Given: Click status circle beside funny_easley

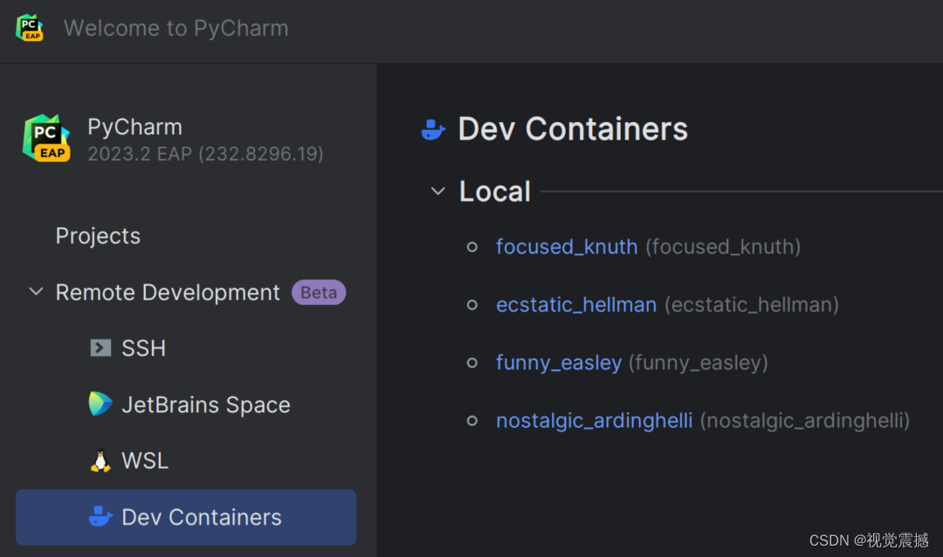Looking at the screenshot, I should pos(472,362).
